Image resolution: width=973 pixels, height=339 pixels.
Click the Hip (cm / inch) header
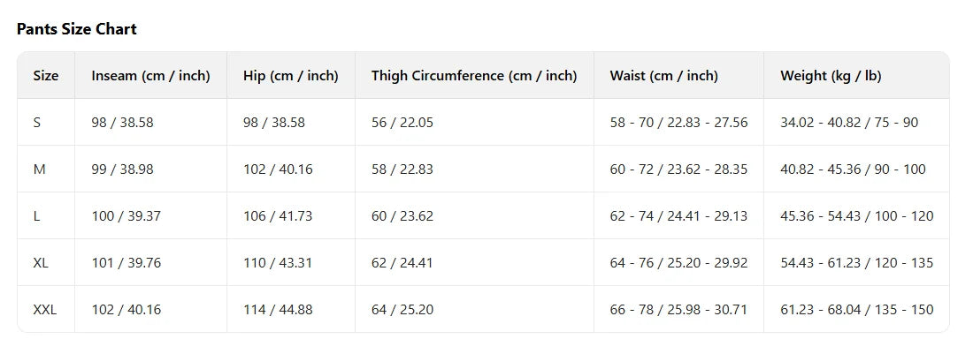tap(291, 76)
